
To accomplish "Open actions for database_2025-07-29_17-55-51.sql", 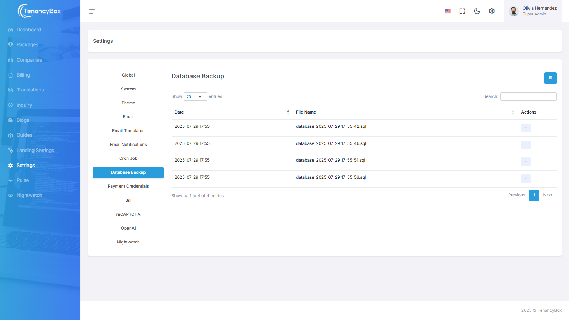I will pos(526,162).
